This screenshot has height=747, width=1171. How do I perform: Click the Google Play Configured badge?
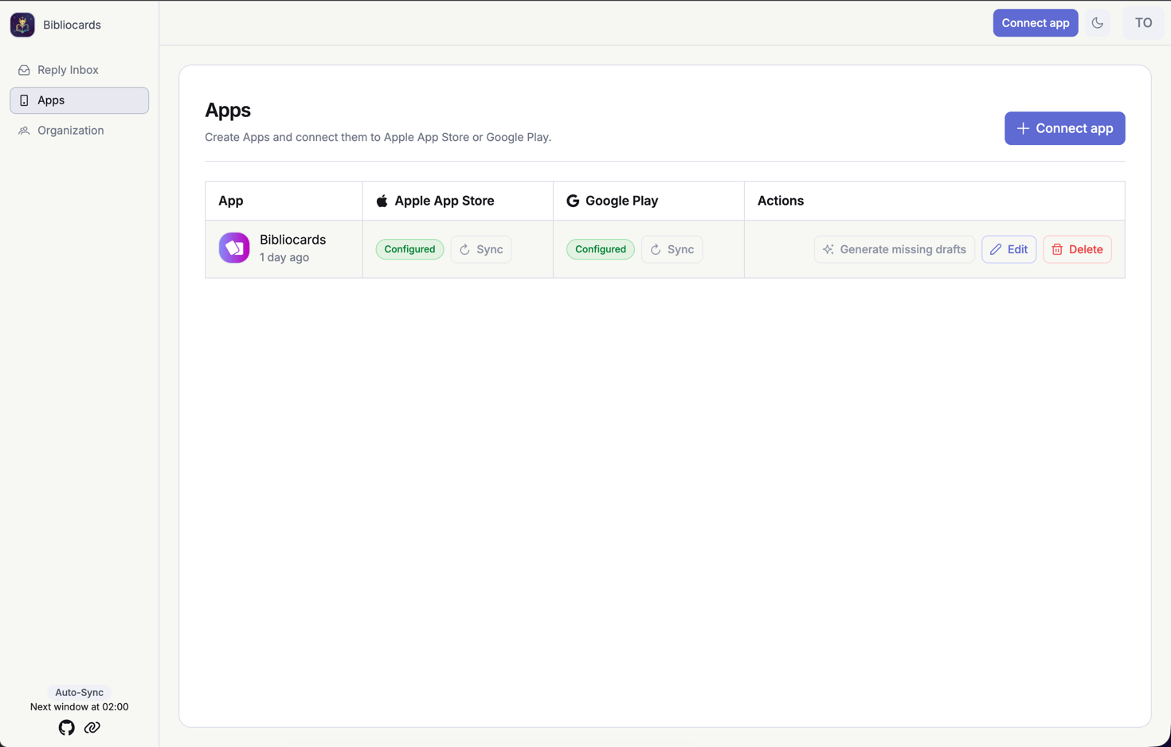click(601, 249)
